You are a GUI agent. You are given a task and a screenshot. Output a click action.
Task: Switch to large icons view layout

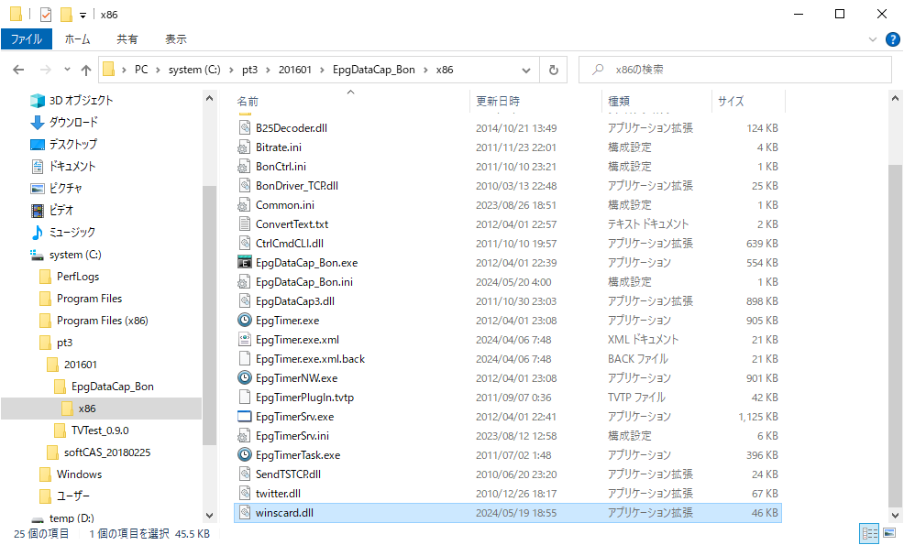tap(889, 533)
